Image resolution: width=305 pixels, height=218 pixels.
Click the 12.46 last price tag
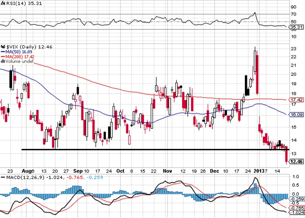pyautogui.click(x=297, y=162)
